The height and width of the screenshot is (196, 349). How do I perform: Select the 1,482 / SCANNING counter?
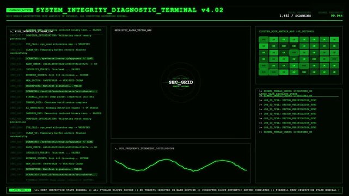[x=295, y=16]
